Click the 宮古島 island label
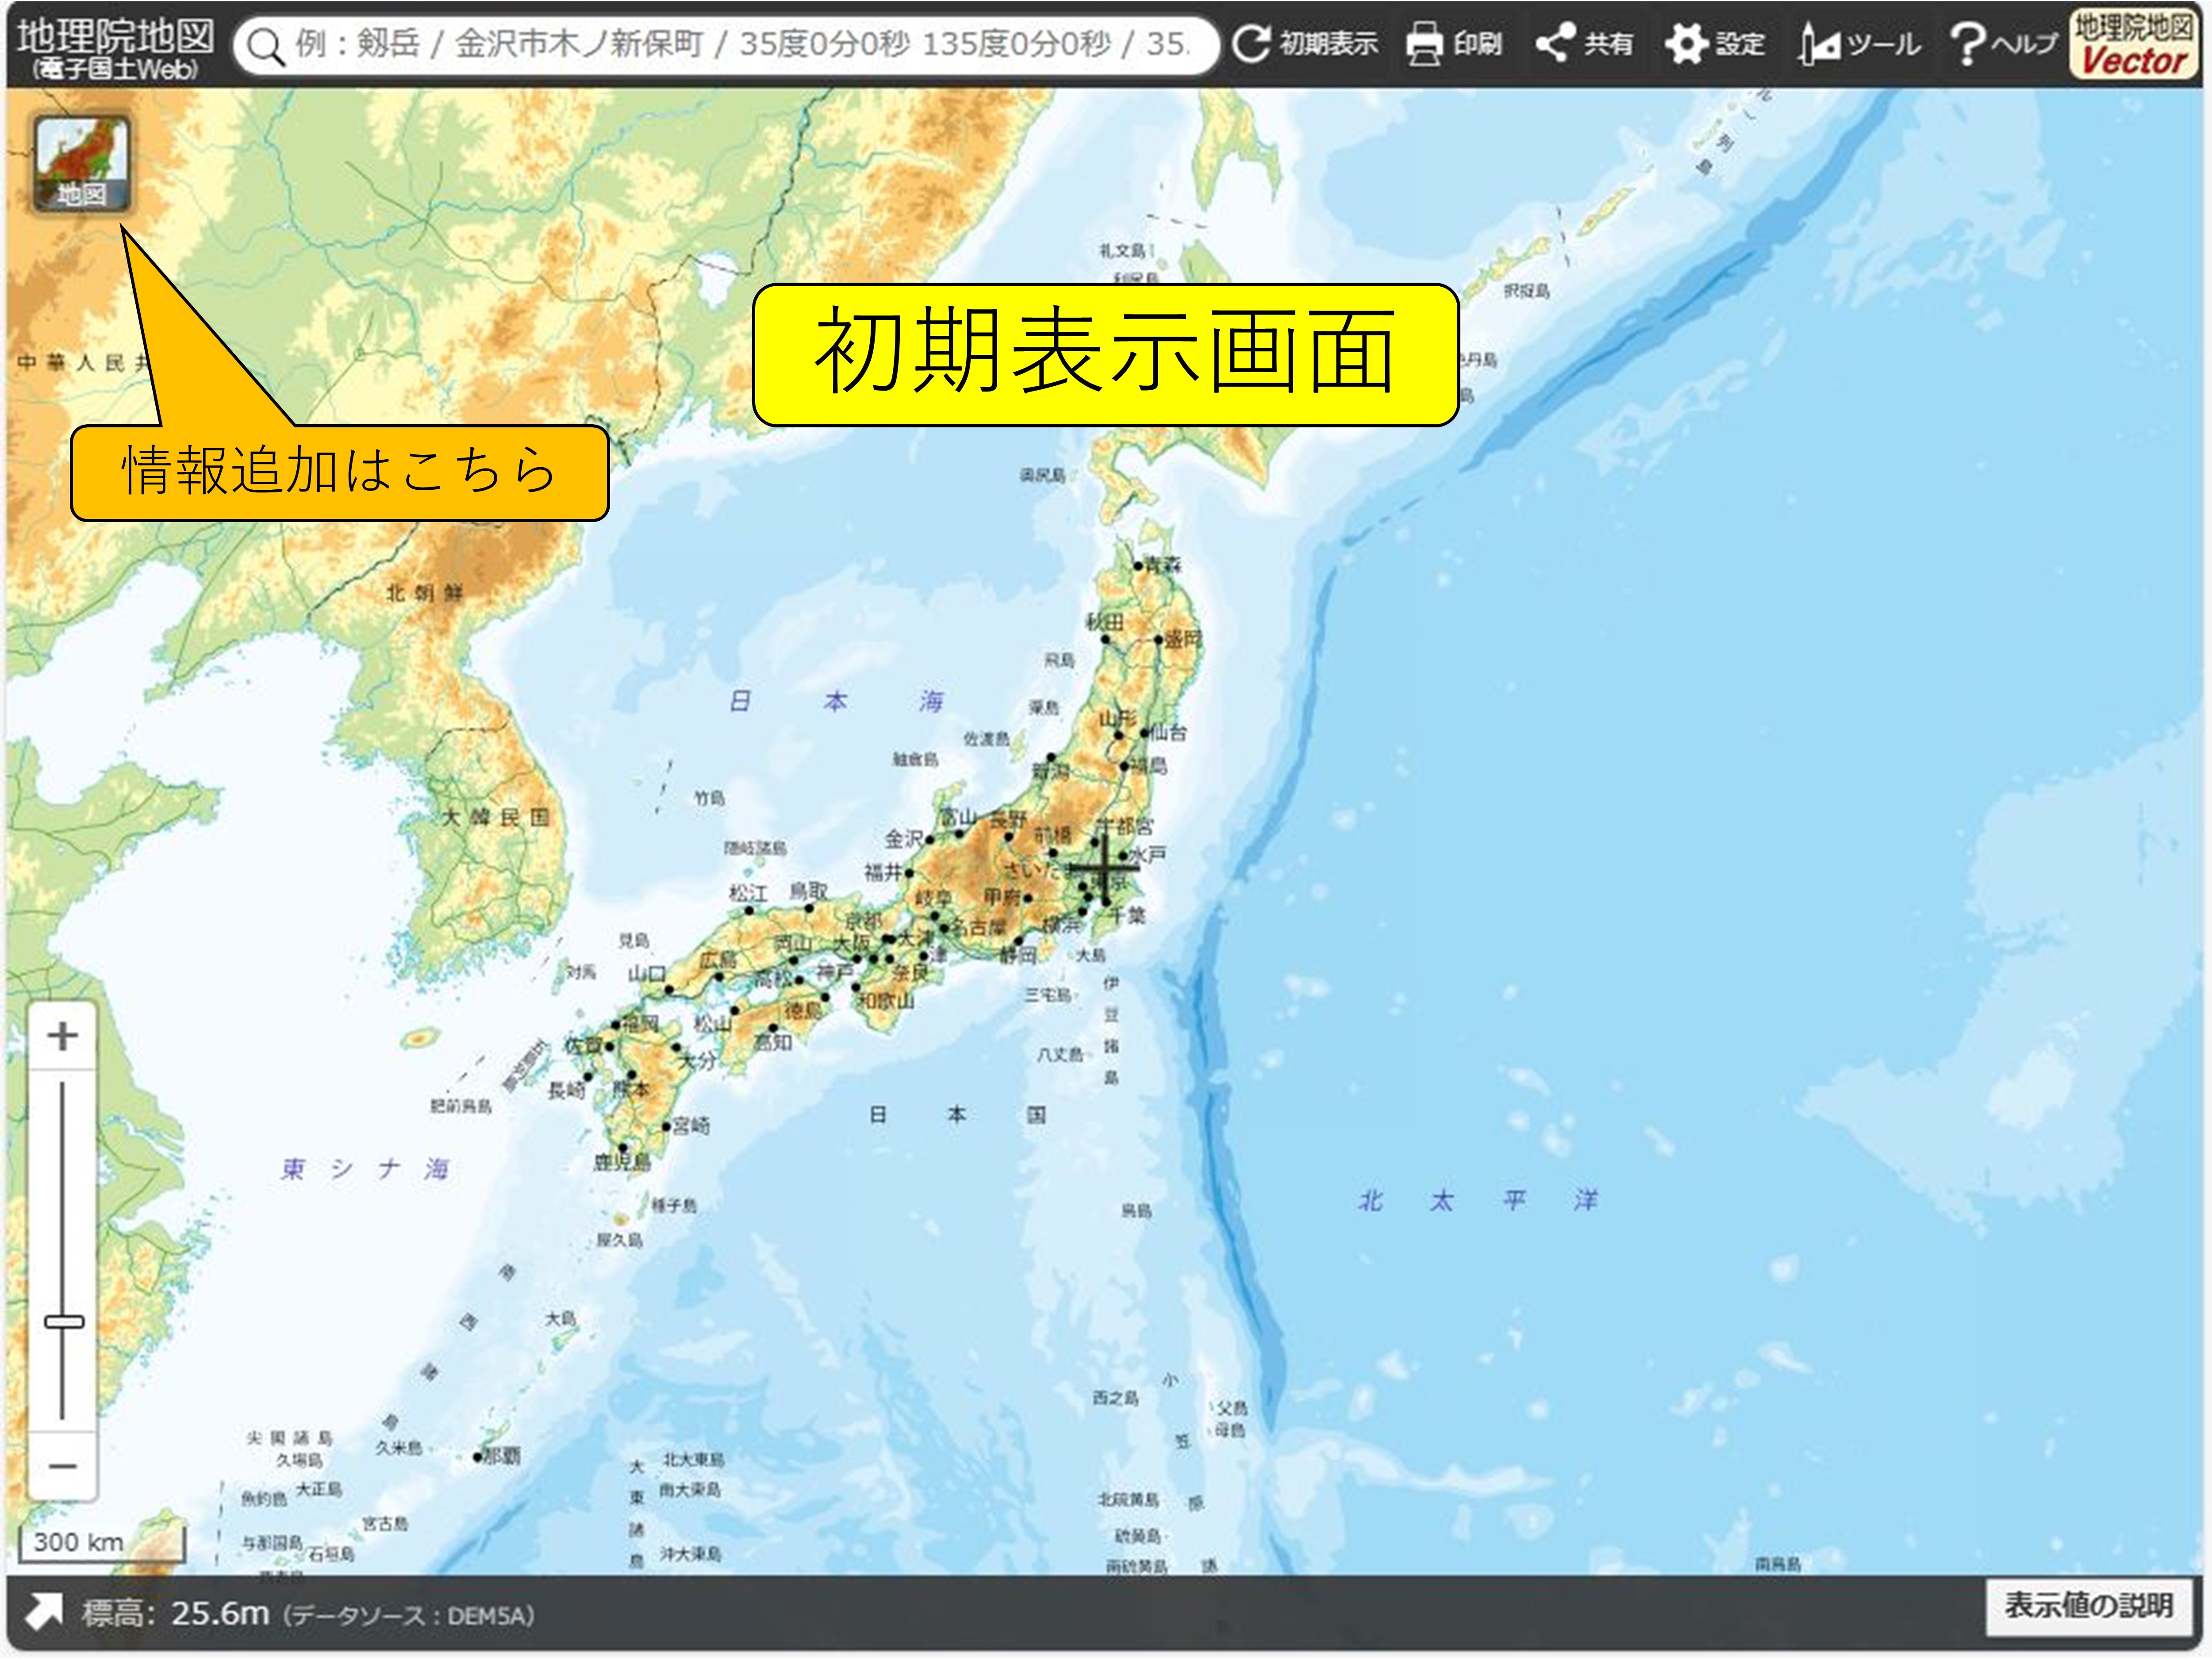Screen dimensions: 2212x1659 point(385,1523)
